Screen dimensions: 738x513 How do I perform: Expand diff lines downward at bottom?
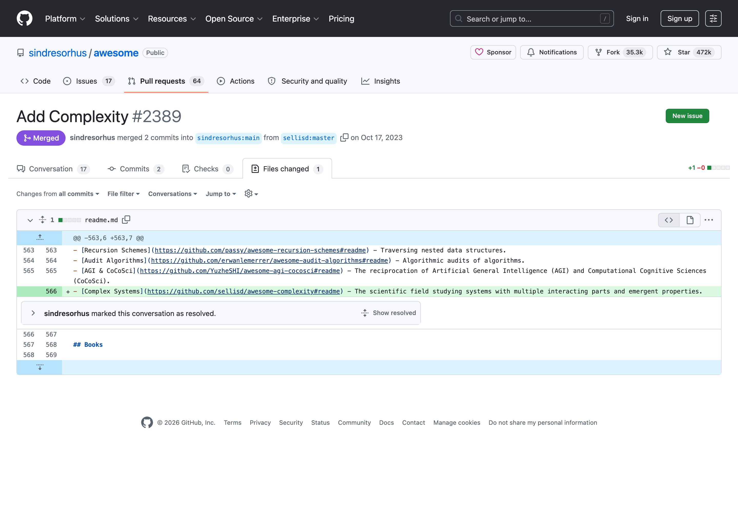[x=39, y=367]
